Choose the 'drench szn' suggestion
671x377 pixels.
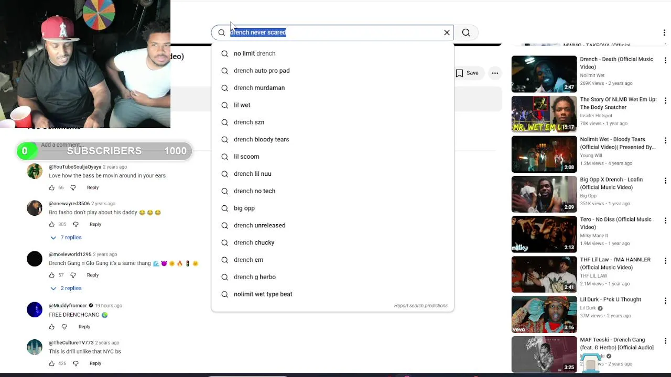[x=332, y=122]
